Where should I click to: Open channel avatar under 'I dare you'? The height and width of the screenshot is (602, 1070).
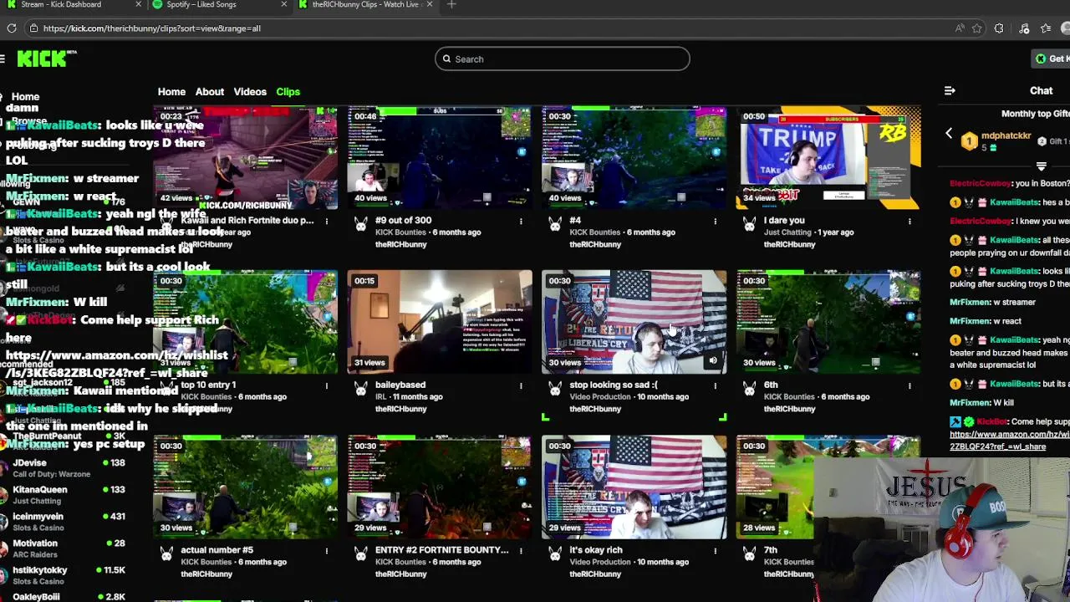click(750, 224)
